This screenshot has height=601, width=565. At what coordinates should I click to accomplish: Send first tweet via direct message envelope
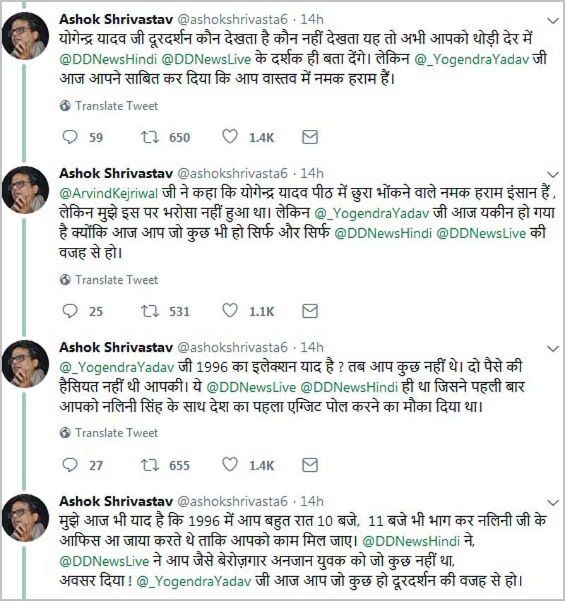pyautogui.click(x=310, y=137)
